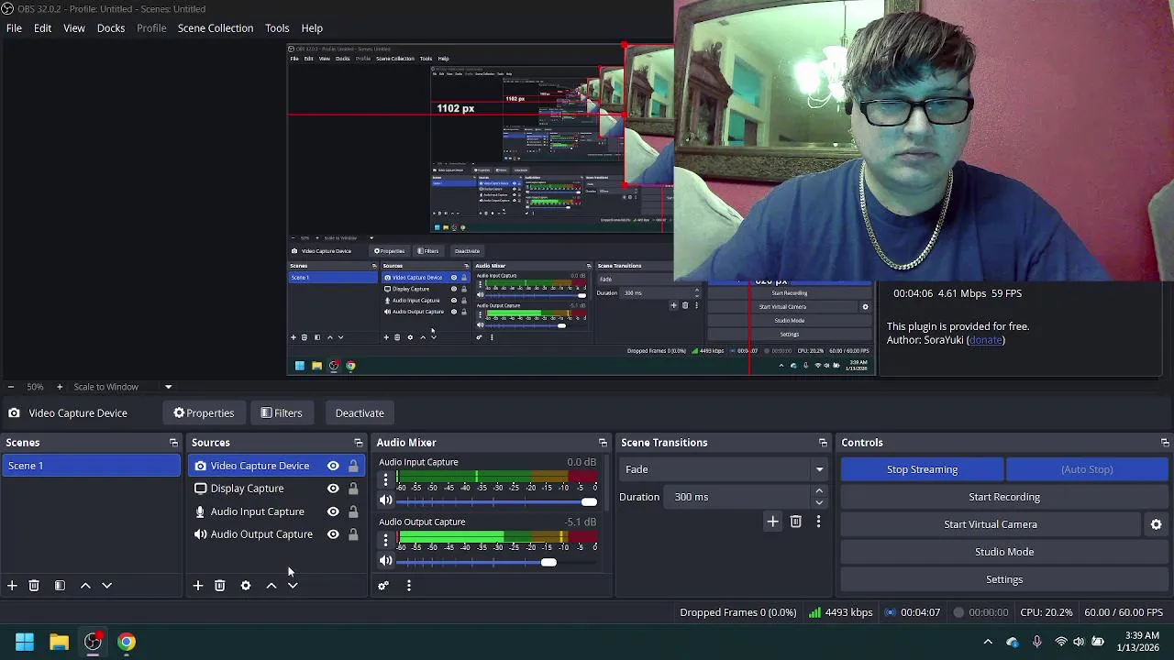
Task: Enable Studio Mode
Action: point(1004,552)
